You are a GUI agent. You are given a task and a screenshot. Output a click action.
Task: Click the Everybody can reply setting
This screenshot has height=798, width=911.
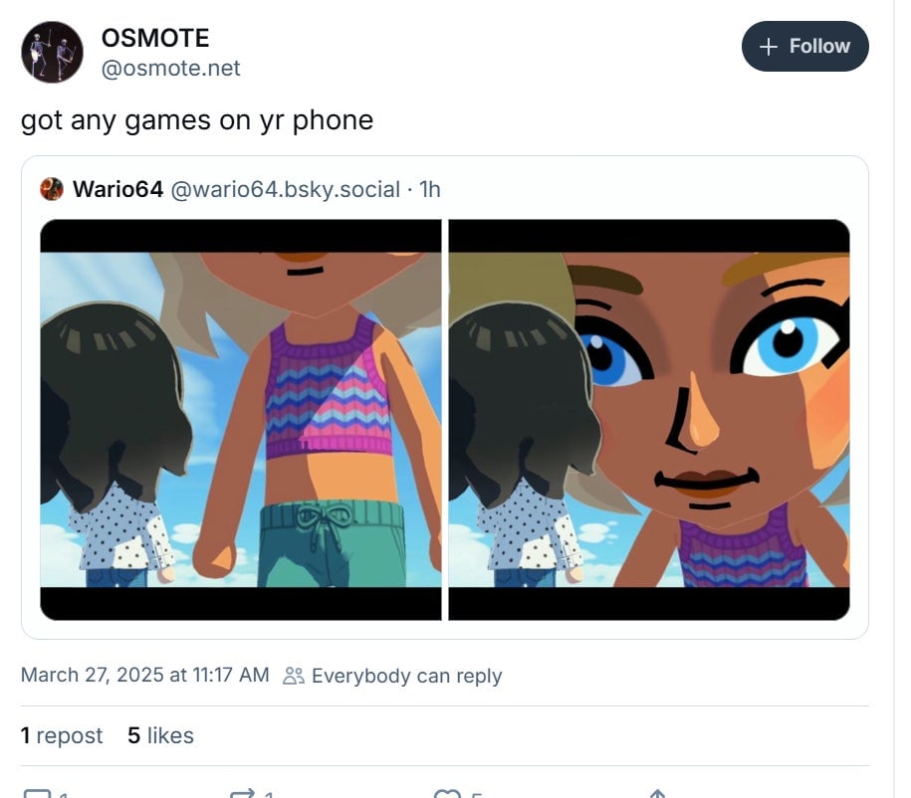(x=392, y=676)
